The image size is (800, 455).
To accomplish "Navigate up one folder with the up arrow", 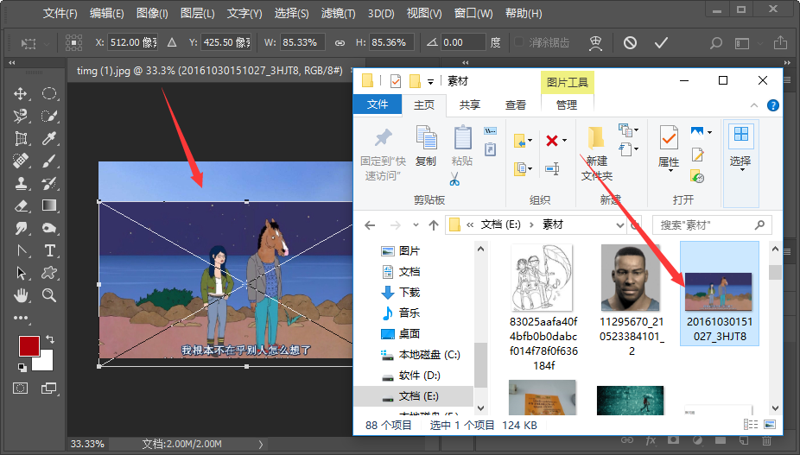I will pyautogui.click(x=434, y=225).
